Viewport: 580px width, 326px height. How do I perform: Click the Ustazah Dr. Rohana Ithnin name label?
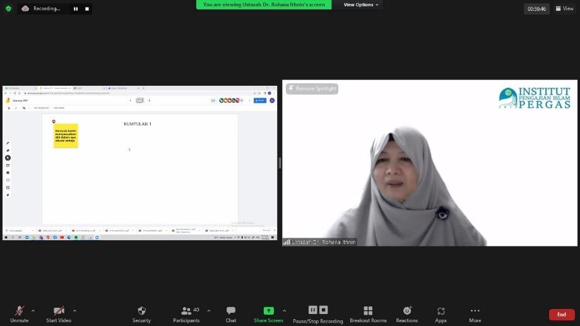(323, 242)
